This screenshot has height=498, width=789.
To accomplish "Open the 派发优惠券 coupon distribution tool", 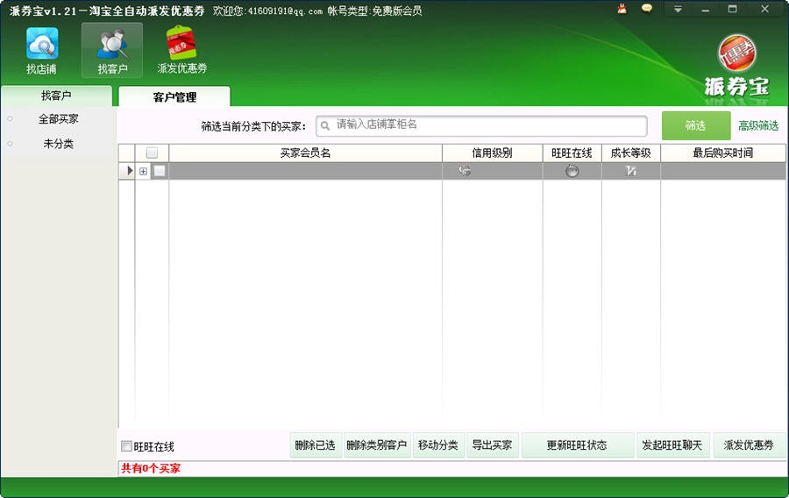I will 182,51.
